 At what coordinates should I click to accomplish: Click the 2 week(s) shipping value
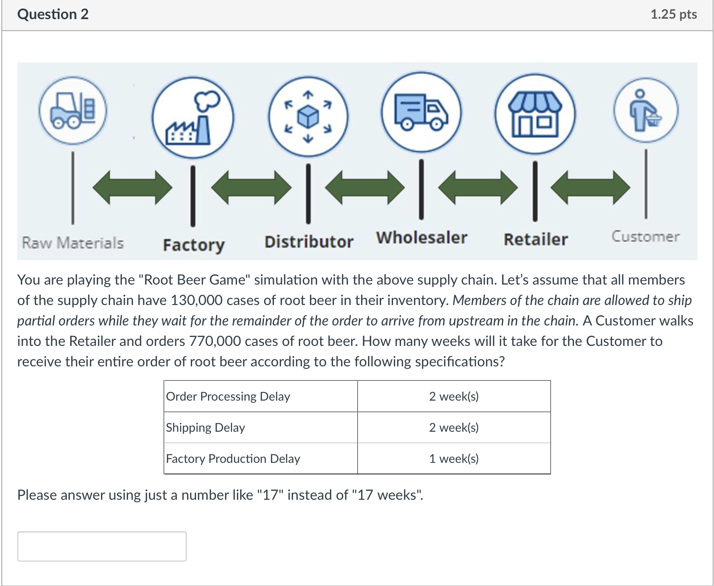pyautogui.click(x=453, y=428)
